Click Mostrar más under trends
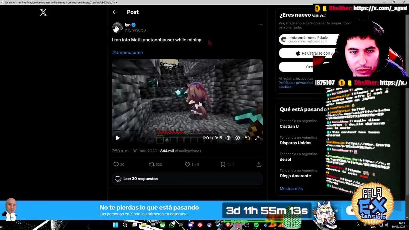 (x=291, y=188)
